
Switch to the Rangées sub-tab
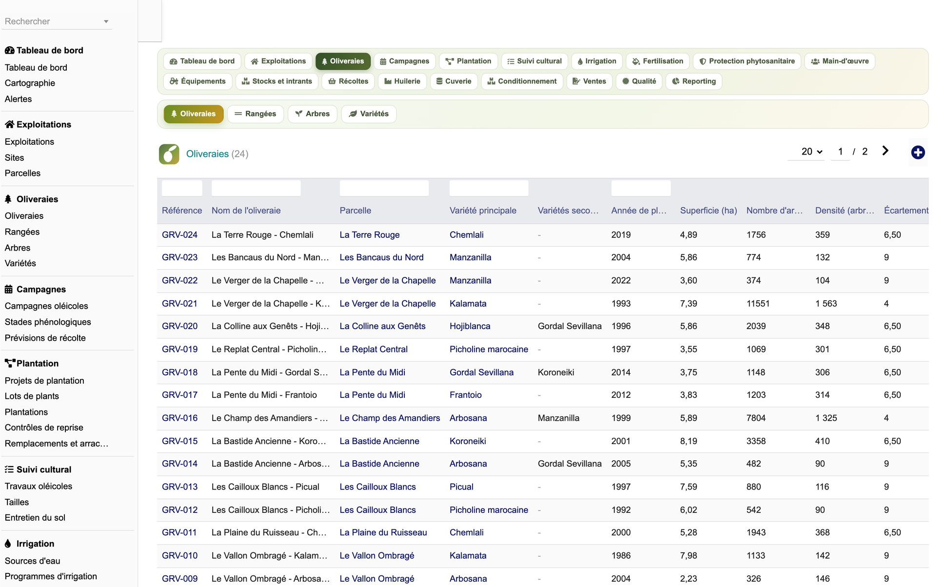tap(255, 114)
